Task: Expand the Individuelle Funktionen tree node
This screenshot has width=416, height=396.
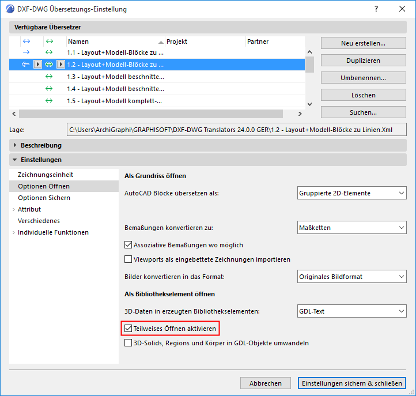Action: tap(13, 232)
